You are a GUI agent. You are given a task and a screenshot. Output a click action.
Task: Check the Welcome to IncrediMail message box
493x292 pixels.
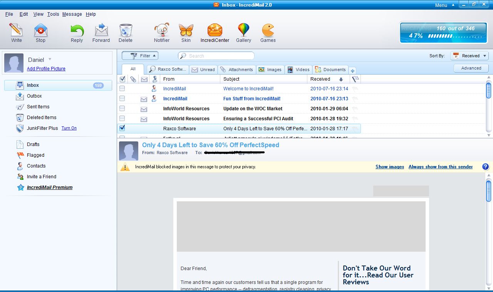click(122, 88)
